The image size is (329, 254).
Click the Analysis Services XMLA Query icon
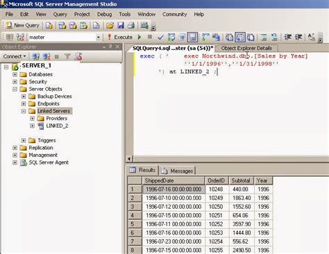click(x=83, y=26)
